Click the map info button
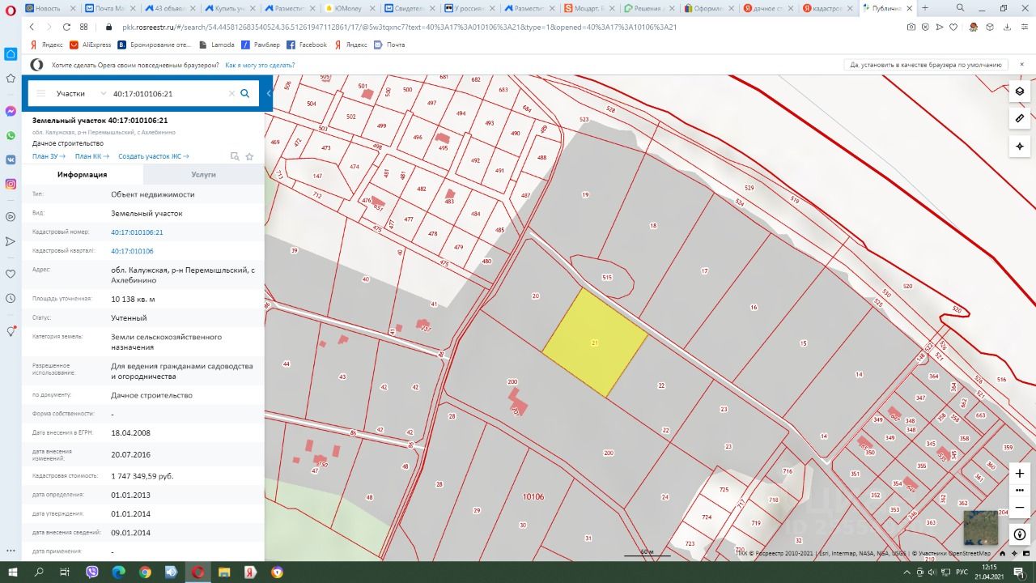This screenshot has width=1036, height=583. coord(1020,534)
